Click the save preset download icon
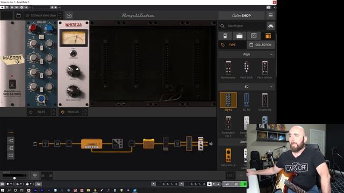 pyautogui.click(x=69, y=16)
